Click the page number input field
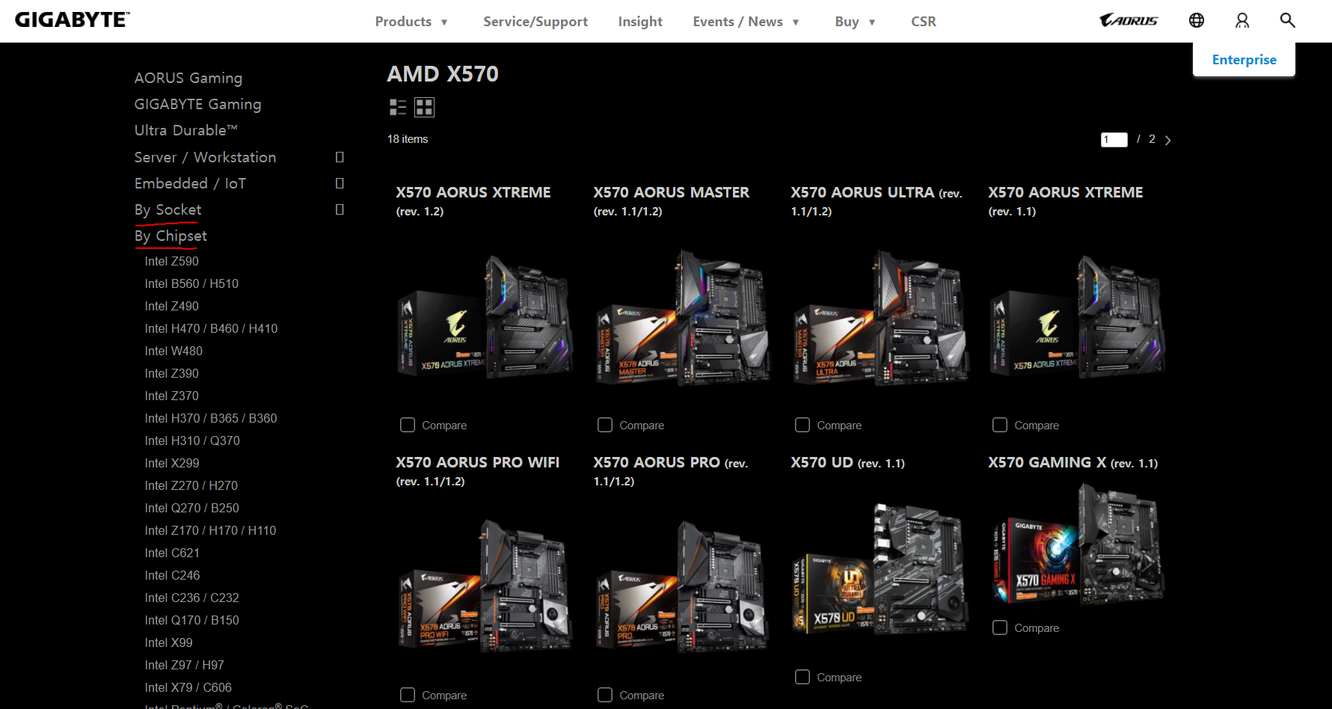1332x709 pixels. pyautogui.click(x=1114, y=140)
